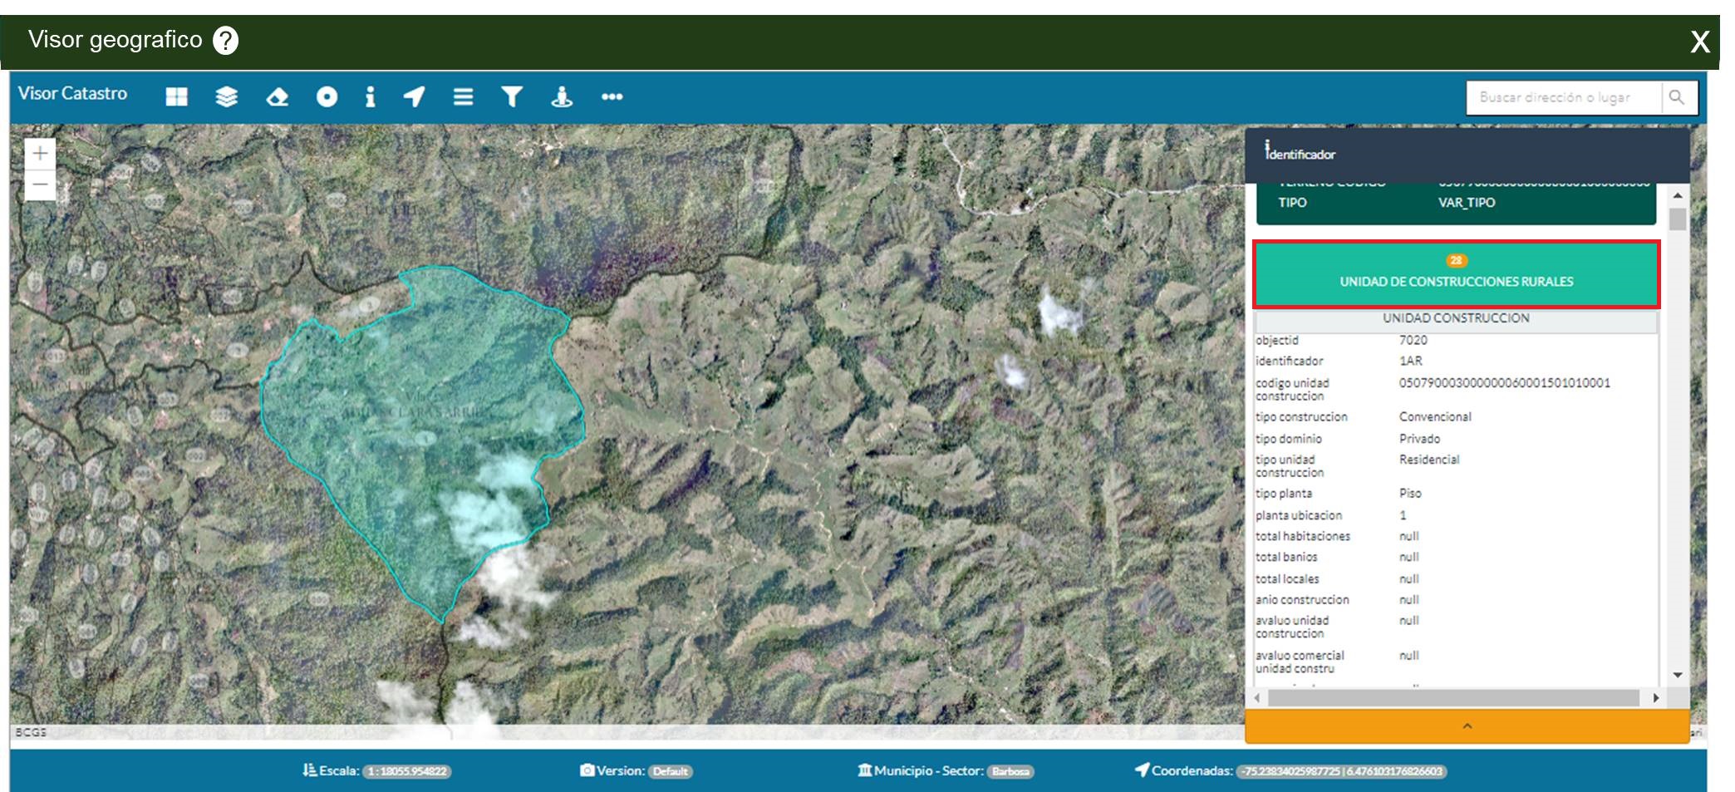Open the list menu icon
This screenshot has width=1735, height=792.
pyautogui.click(x=463, y=97)
